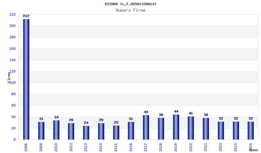Click the x-axis label '2016'
This screenshot has height=153, width=261.
pos(131,147)
